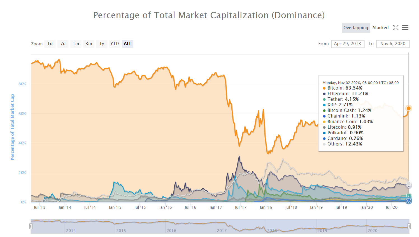Viewport: 419px width, 237px height.
Task: Click the left navigator handle
Action: tap(31, 226)
